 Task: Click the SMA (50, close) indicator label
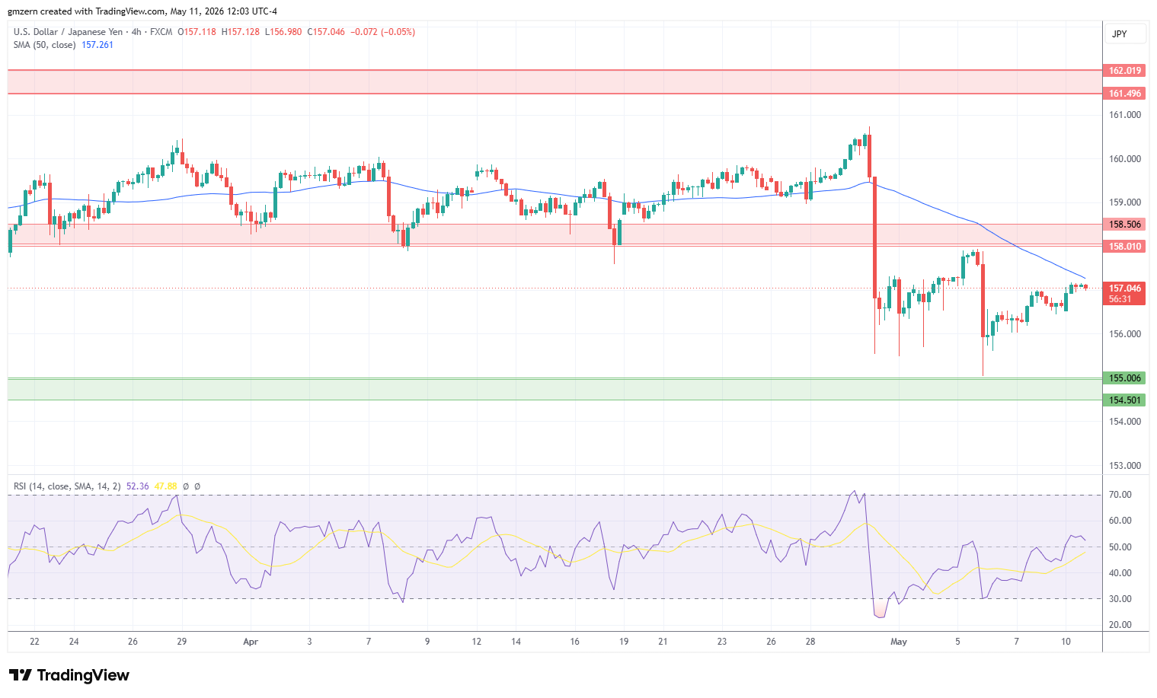tap(44, 45)
